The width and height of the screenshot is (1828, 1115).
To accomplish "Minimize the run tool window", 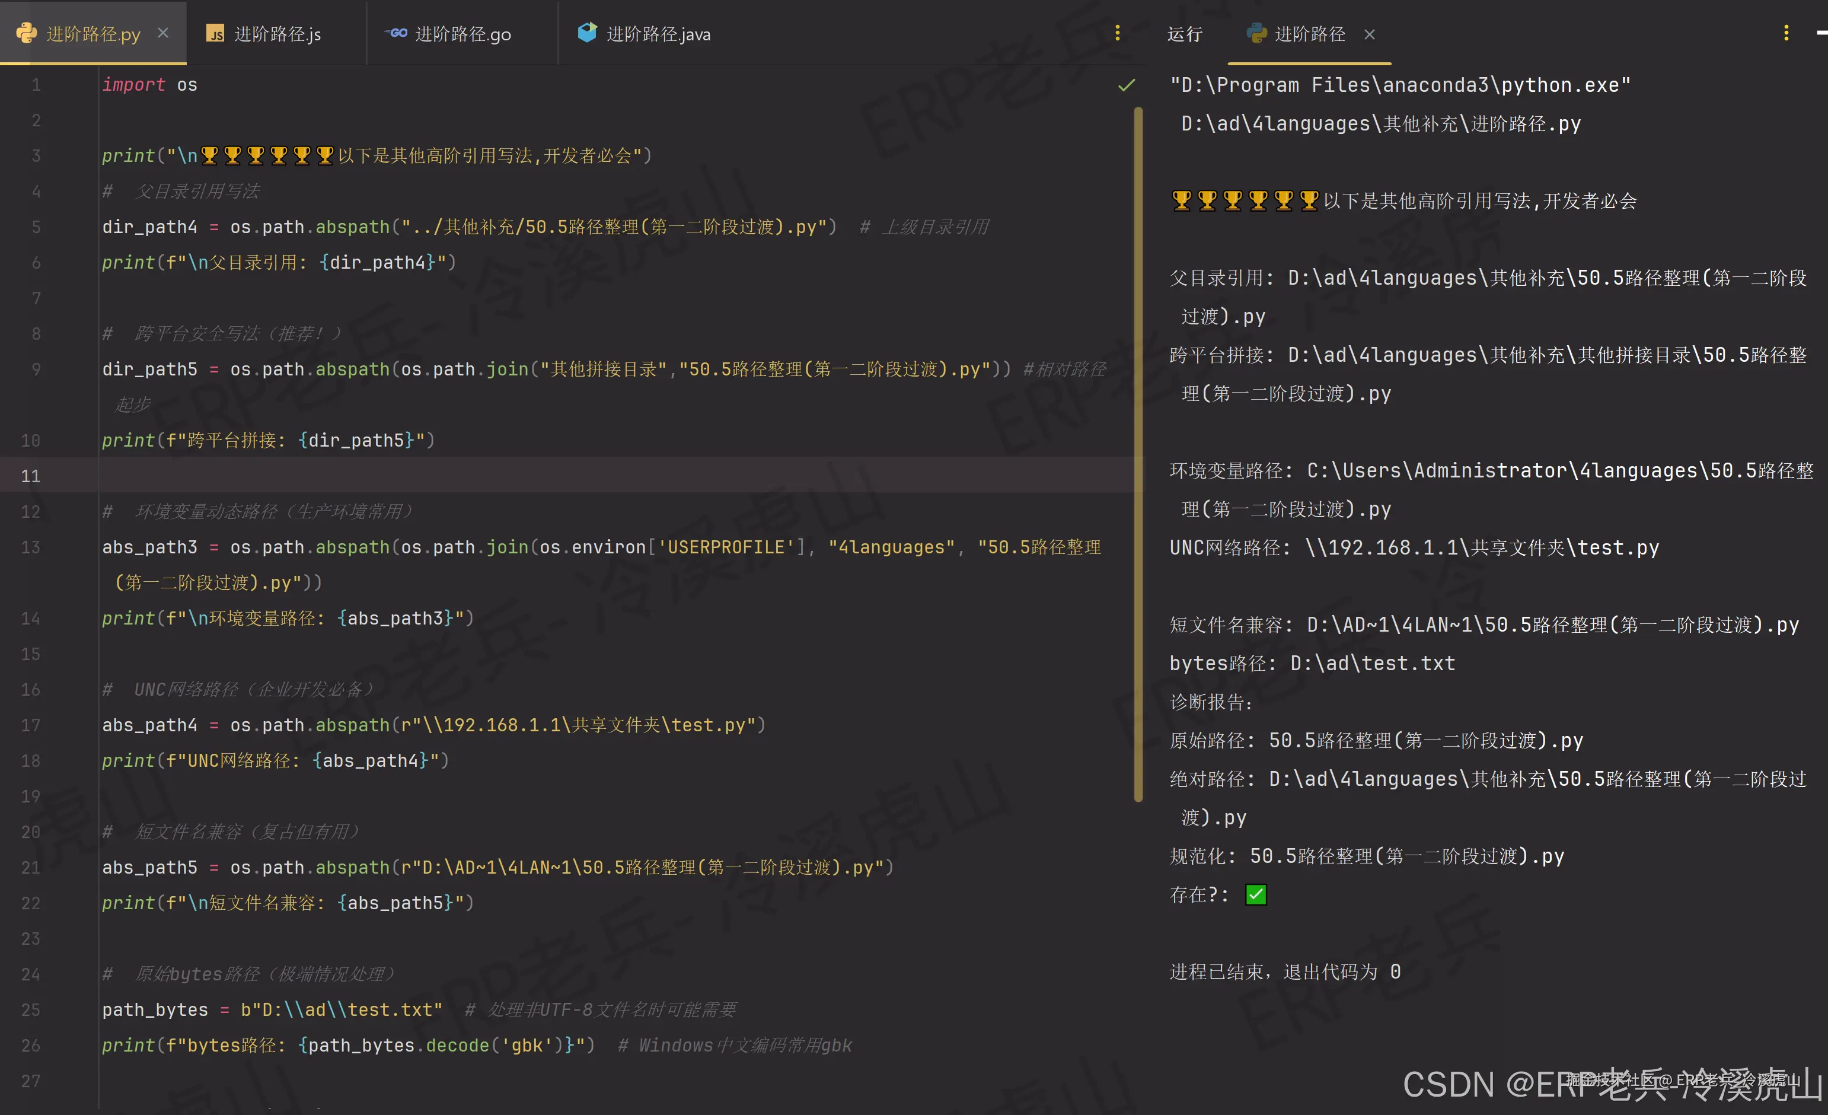I will (x=1821, y=33).
